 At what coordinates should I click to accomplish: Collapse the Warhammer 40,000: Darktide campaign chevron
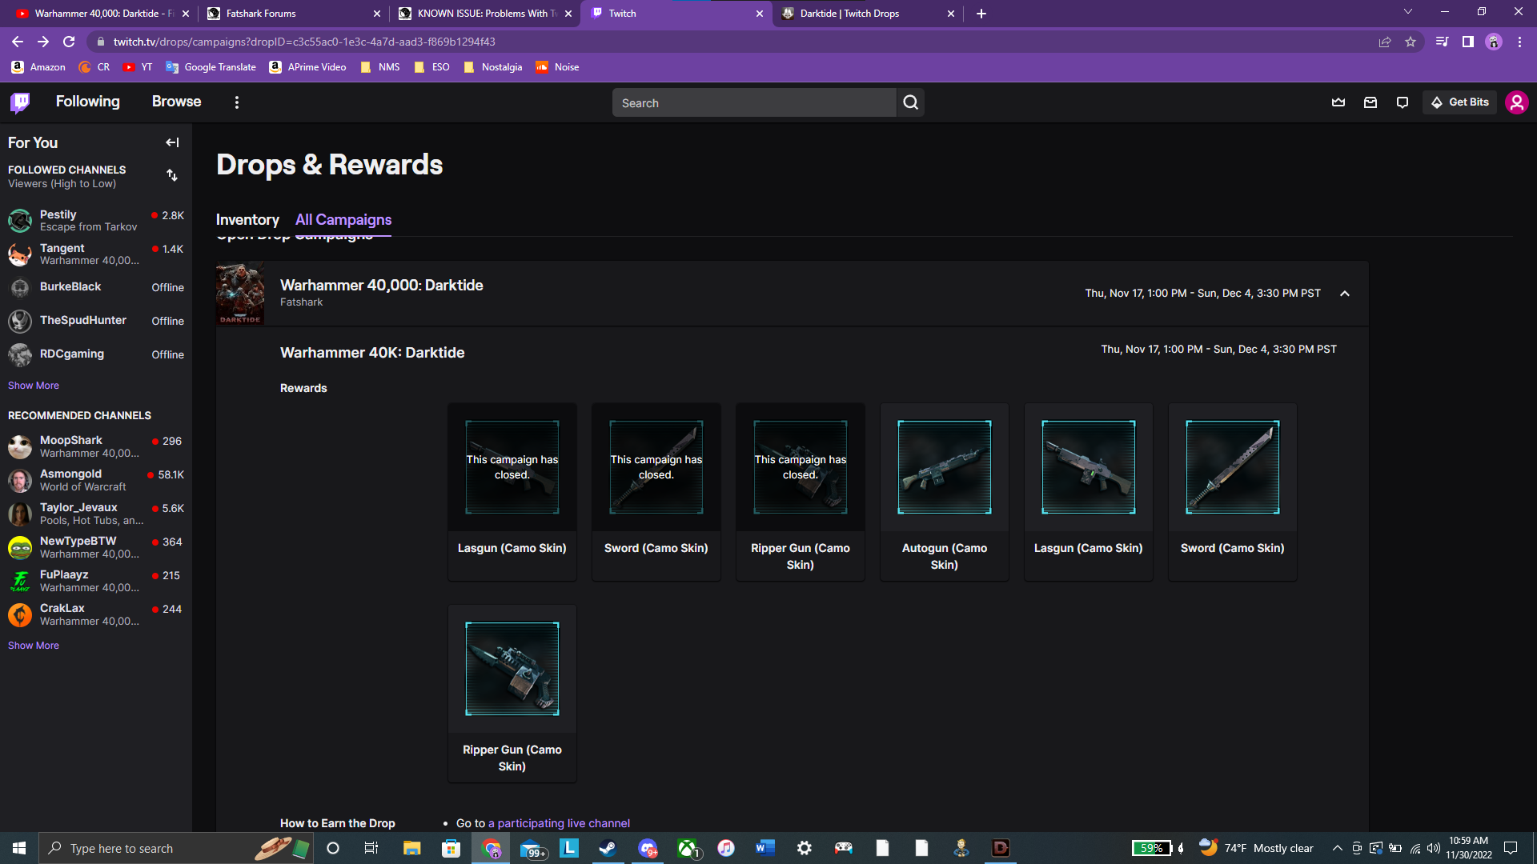pyautogui.click(x=1345, y=294)
